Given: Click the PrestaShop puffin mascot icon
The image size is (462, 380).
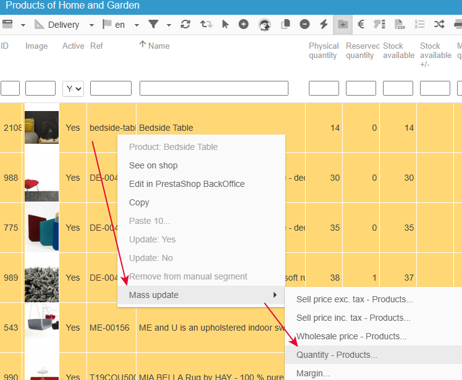Looking at the screenshot, I should pos(264,25).
